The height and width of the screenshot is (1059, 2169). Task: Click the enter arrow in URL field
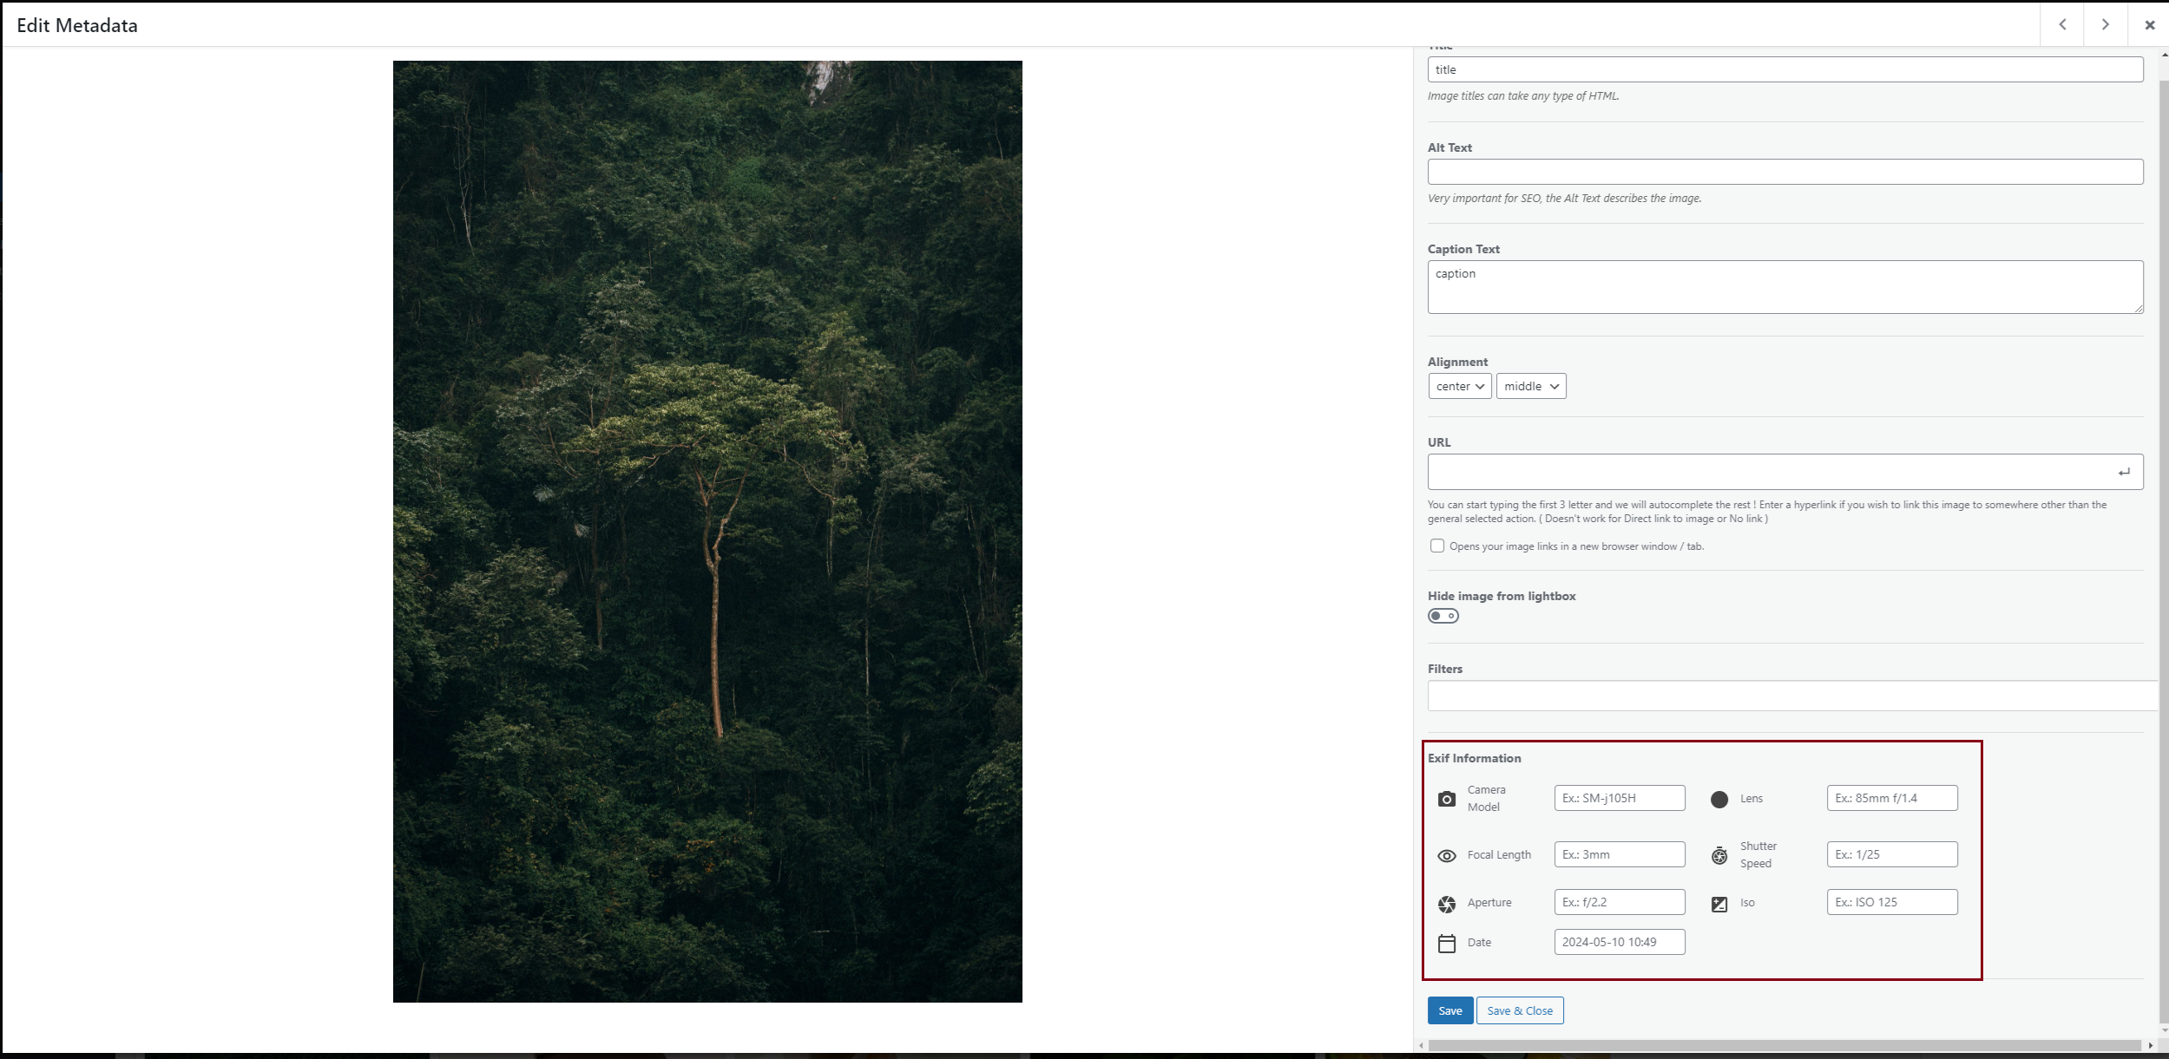pyautogui.click(x=2123, y=472)
